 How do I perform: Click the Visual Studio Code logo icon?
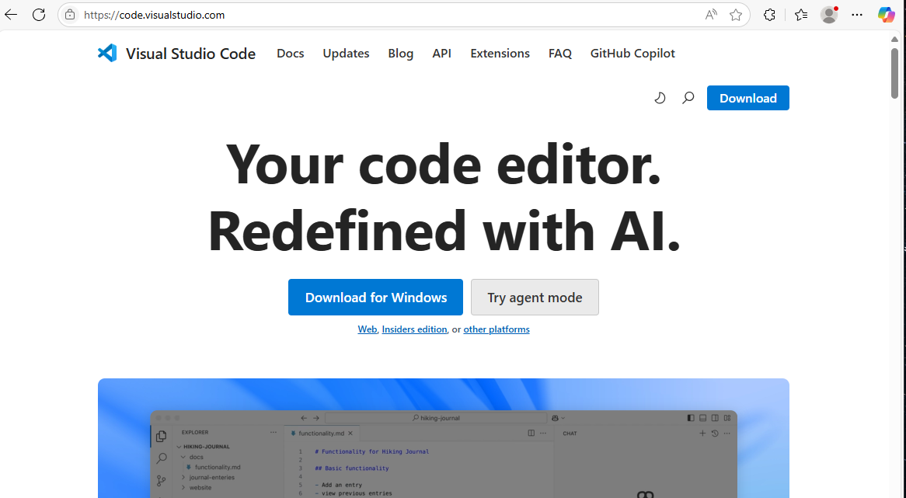coord(107,53)
